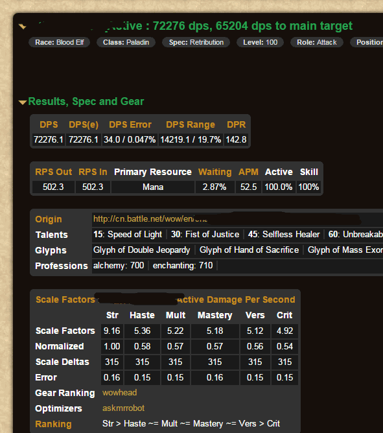Open the battle.net origin URL
Viewport: 383px width, 433px height.
coord(150,219)
